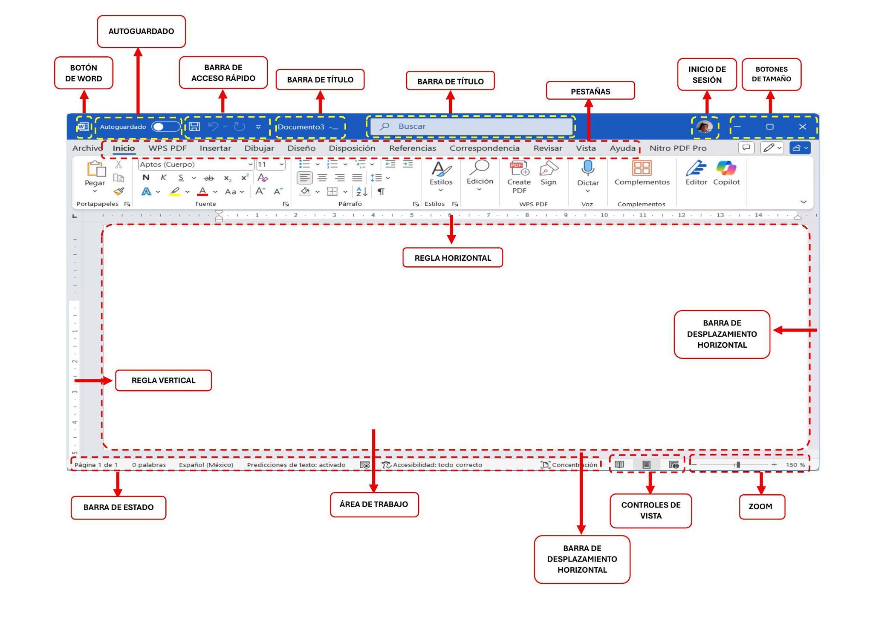873x617 pixels.
Task: Click the sort A-Z icon
Action: click(x=361, y=192)
